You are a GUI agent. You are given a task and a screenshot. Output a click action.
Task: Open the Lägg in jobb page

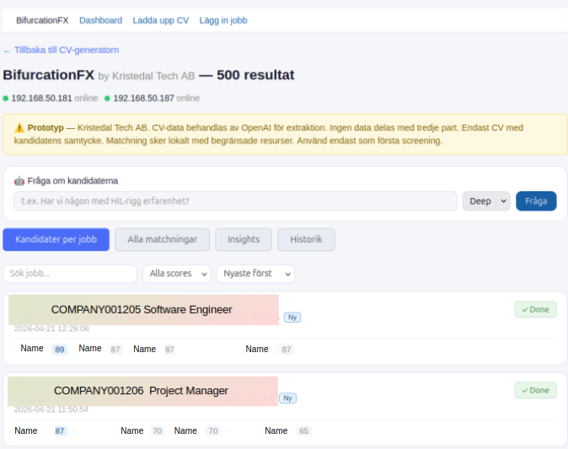pos(222,20)
